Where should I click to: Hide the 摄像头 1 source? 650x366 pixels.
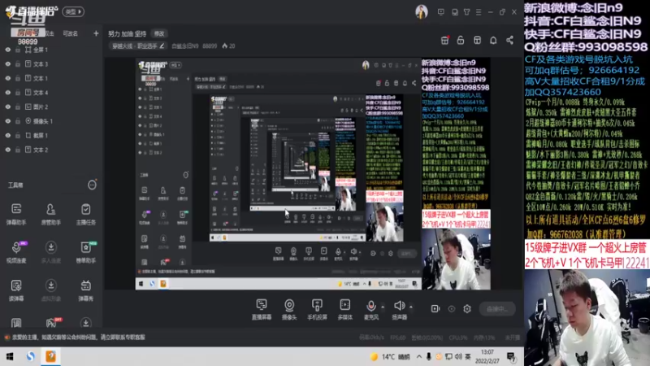[x=8, y=121]
